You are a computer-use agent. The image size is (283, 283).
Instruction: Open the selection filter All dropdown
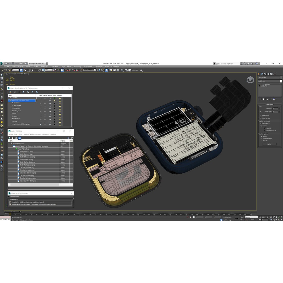tap(16, 70)
